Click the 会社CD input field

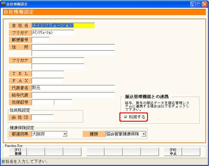tap(43, 117)
